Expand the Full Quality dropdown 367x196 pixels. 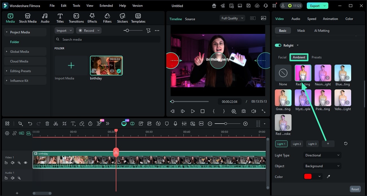[x=233, y=18]
